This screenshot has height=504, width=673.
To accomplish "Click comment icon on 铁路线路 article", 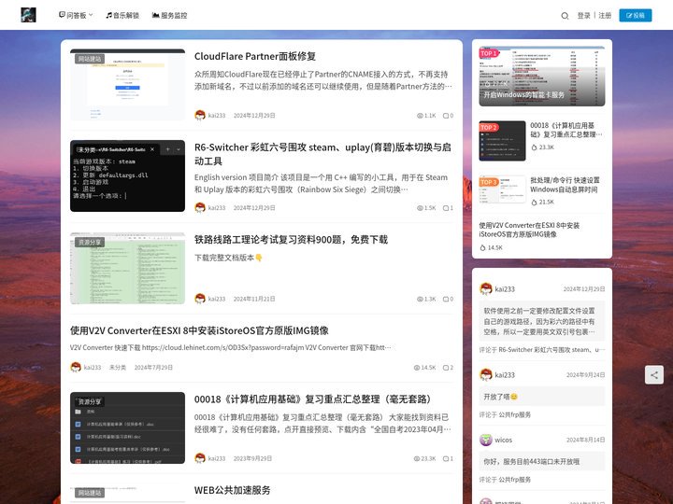I will (446, 300).
